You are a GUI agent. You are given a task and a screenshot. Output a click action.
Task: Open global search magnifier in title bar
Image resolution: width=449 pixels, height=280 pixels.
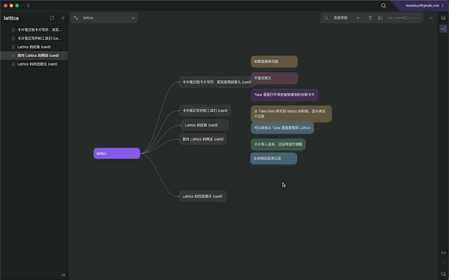[383, 6]
